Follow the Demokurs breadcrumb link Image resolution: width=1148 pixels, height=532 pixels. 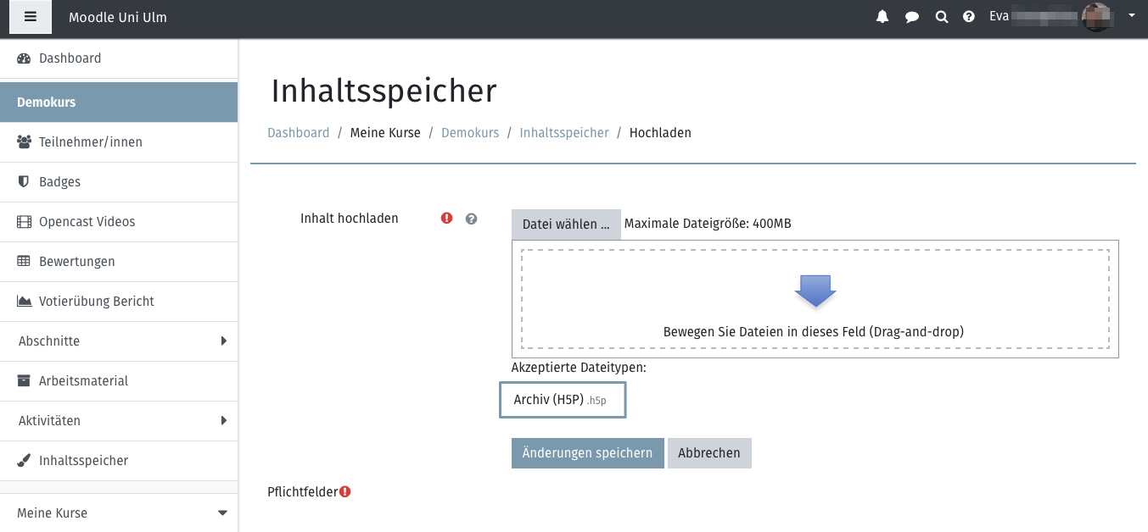(x=470, y=133)
